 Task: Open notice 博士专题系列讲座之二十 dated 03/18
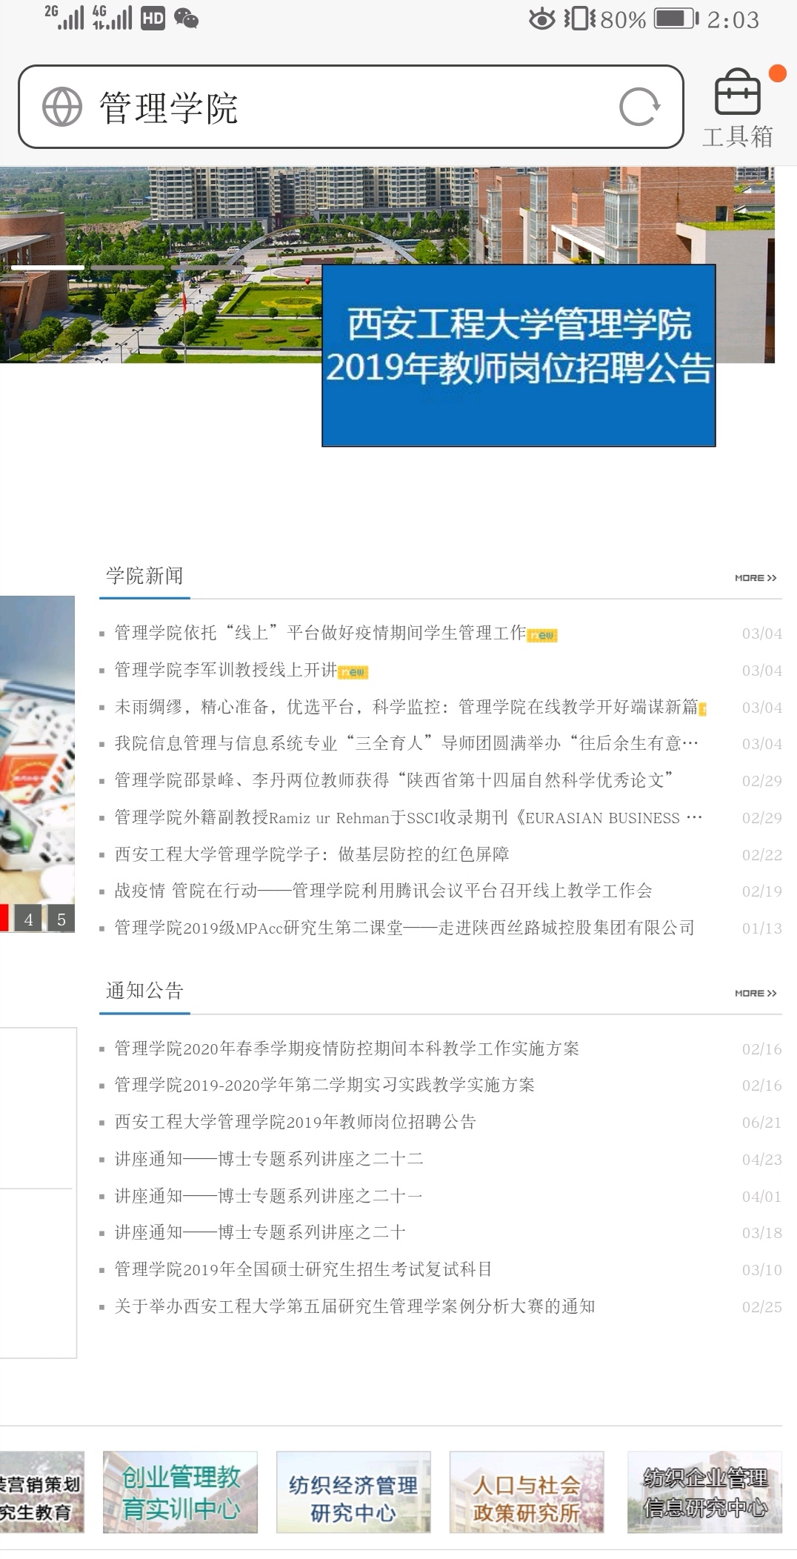[260, 1232]
